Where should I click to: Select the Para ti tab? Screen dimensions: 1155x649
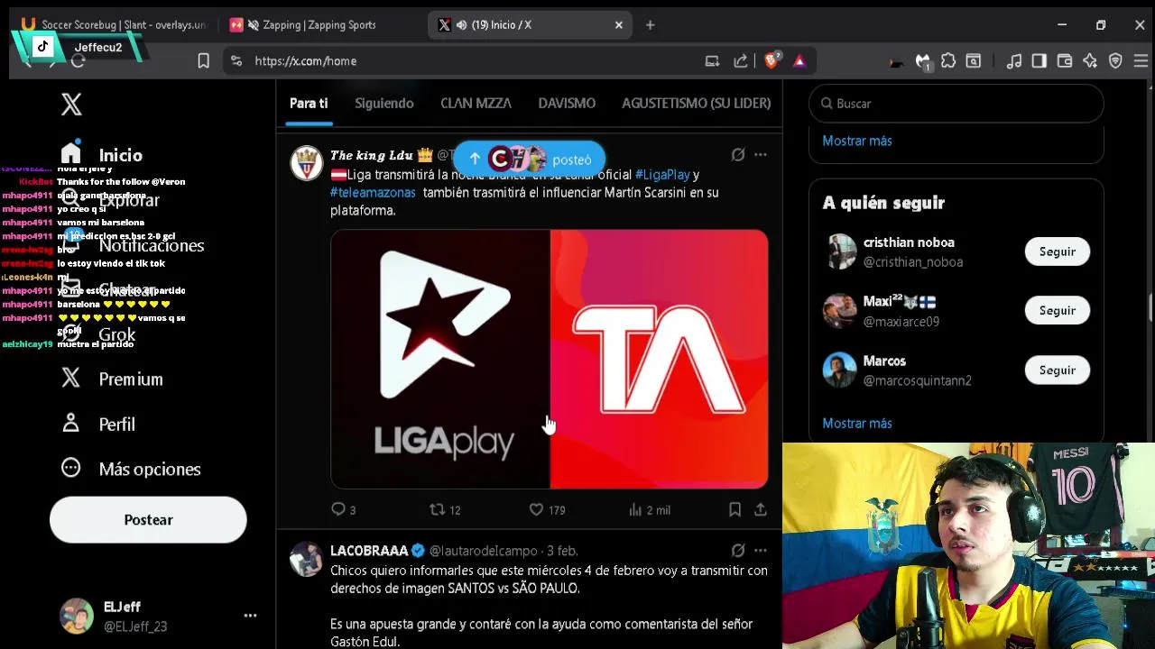click(309, 104)
